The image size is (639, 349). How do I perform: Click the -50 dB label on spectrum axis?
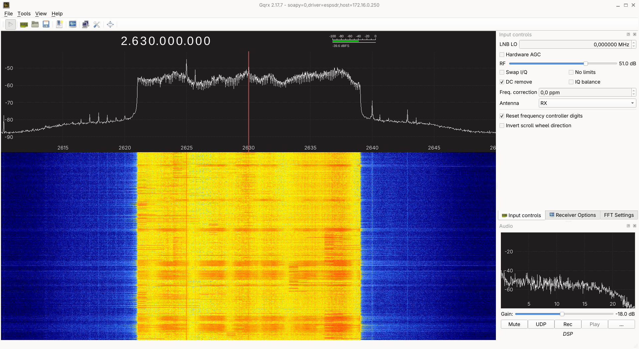pos(9,68)
